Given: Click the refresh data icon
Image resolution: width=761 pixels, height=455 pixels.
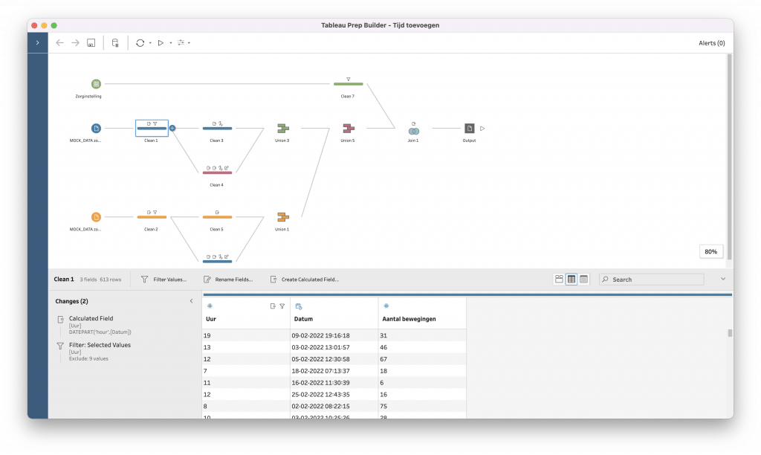Looking at the screenshot, I should pyautogui.click(x=140, y=43).
